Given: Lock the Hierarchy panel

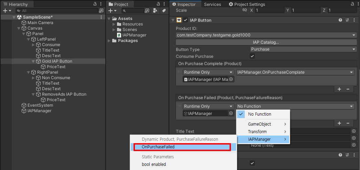Looking at the screenshot, I should click(x=95, y=4).
